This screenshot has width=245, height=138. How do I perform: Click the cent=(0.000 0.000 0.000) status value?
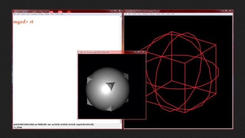[23, 125]
